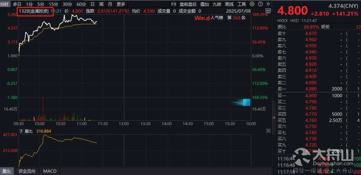Image resolution: width=361 pixels, height=175 pixels.
Task: Click the F9 button
Action: point(174,4)
